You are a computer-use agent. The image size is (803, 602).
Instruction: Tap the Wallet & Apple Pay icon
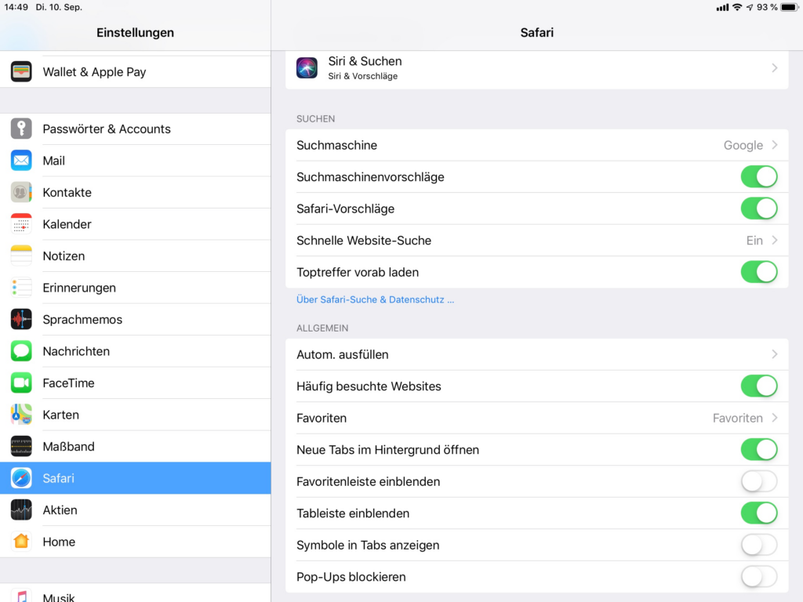pos(21,72)
